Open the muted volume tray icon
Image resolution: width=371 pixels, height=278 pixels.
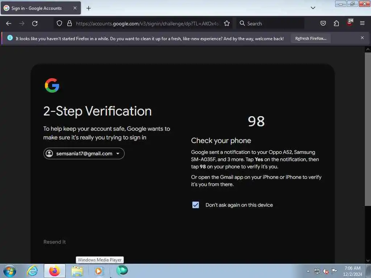[x=326, y=271]
